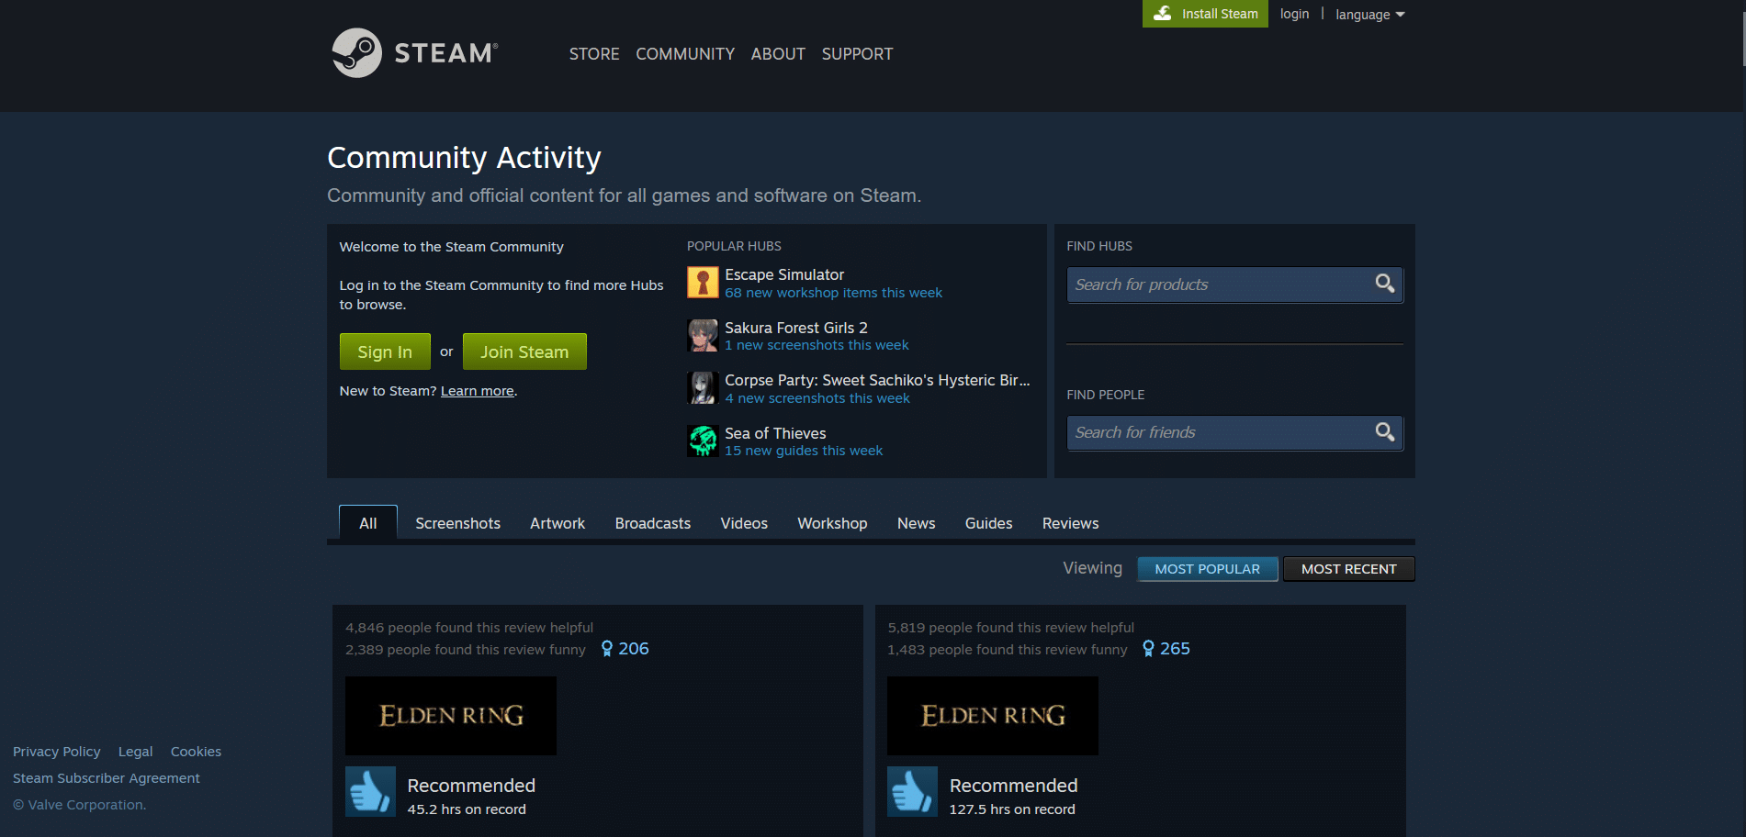Open the SUPPORT menu item
The height and width of the screenshot is (837, 1746).
[x=857, y=54]
